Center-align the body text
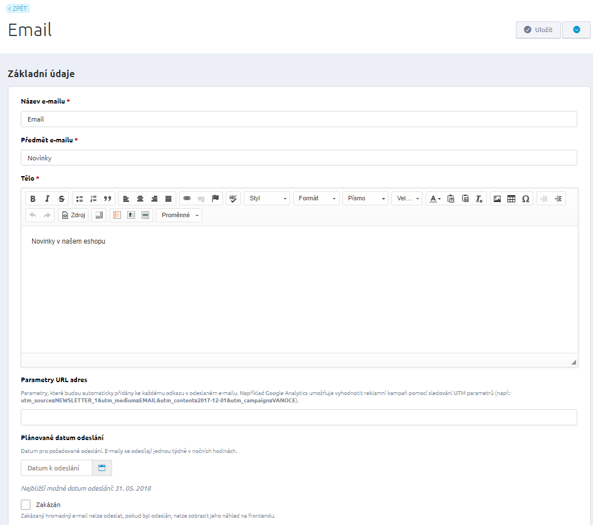Screen dimensions: 593x525 click(140, 199)
